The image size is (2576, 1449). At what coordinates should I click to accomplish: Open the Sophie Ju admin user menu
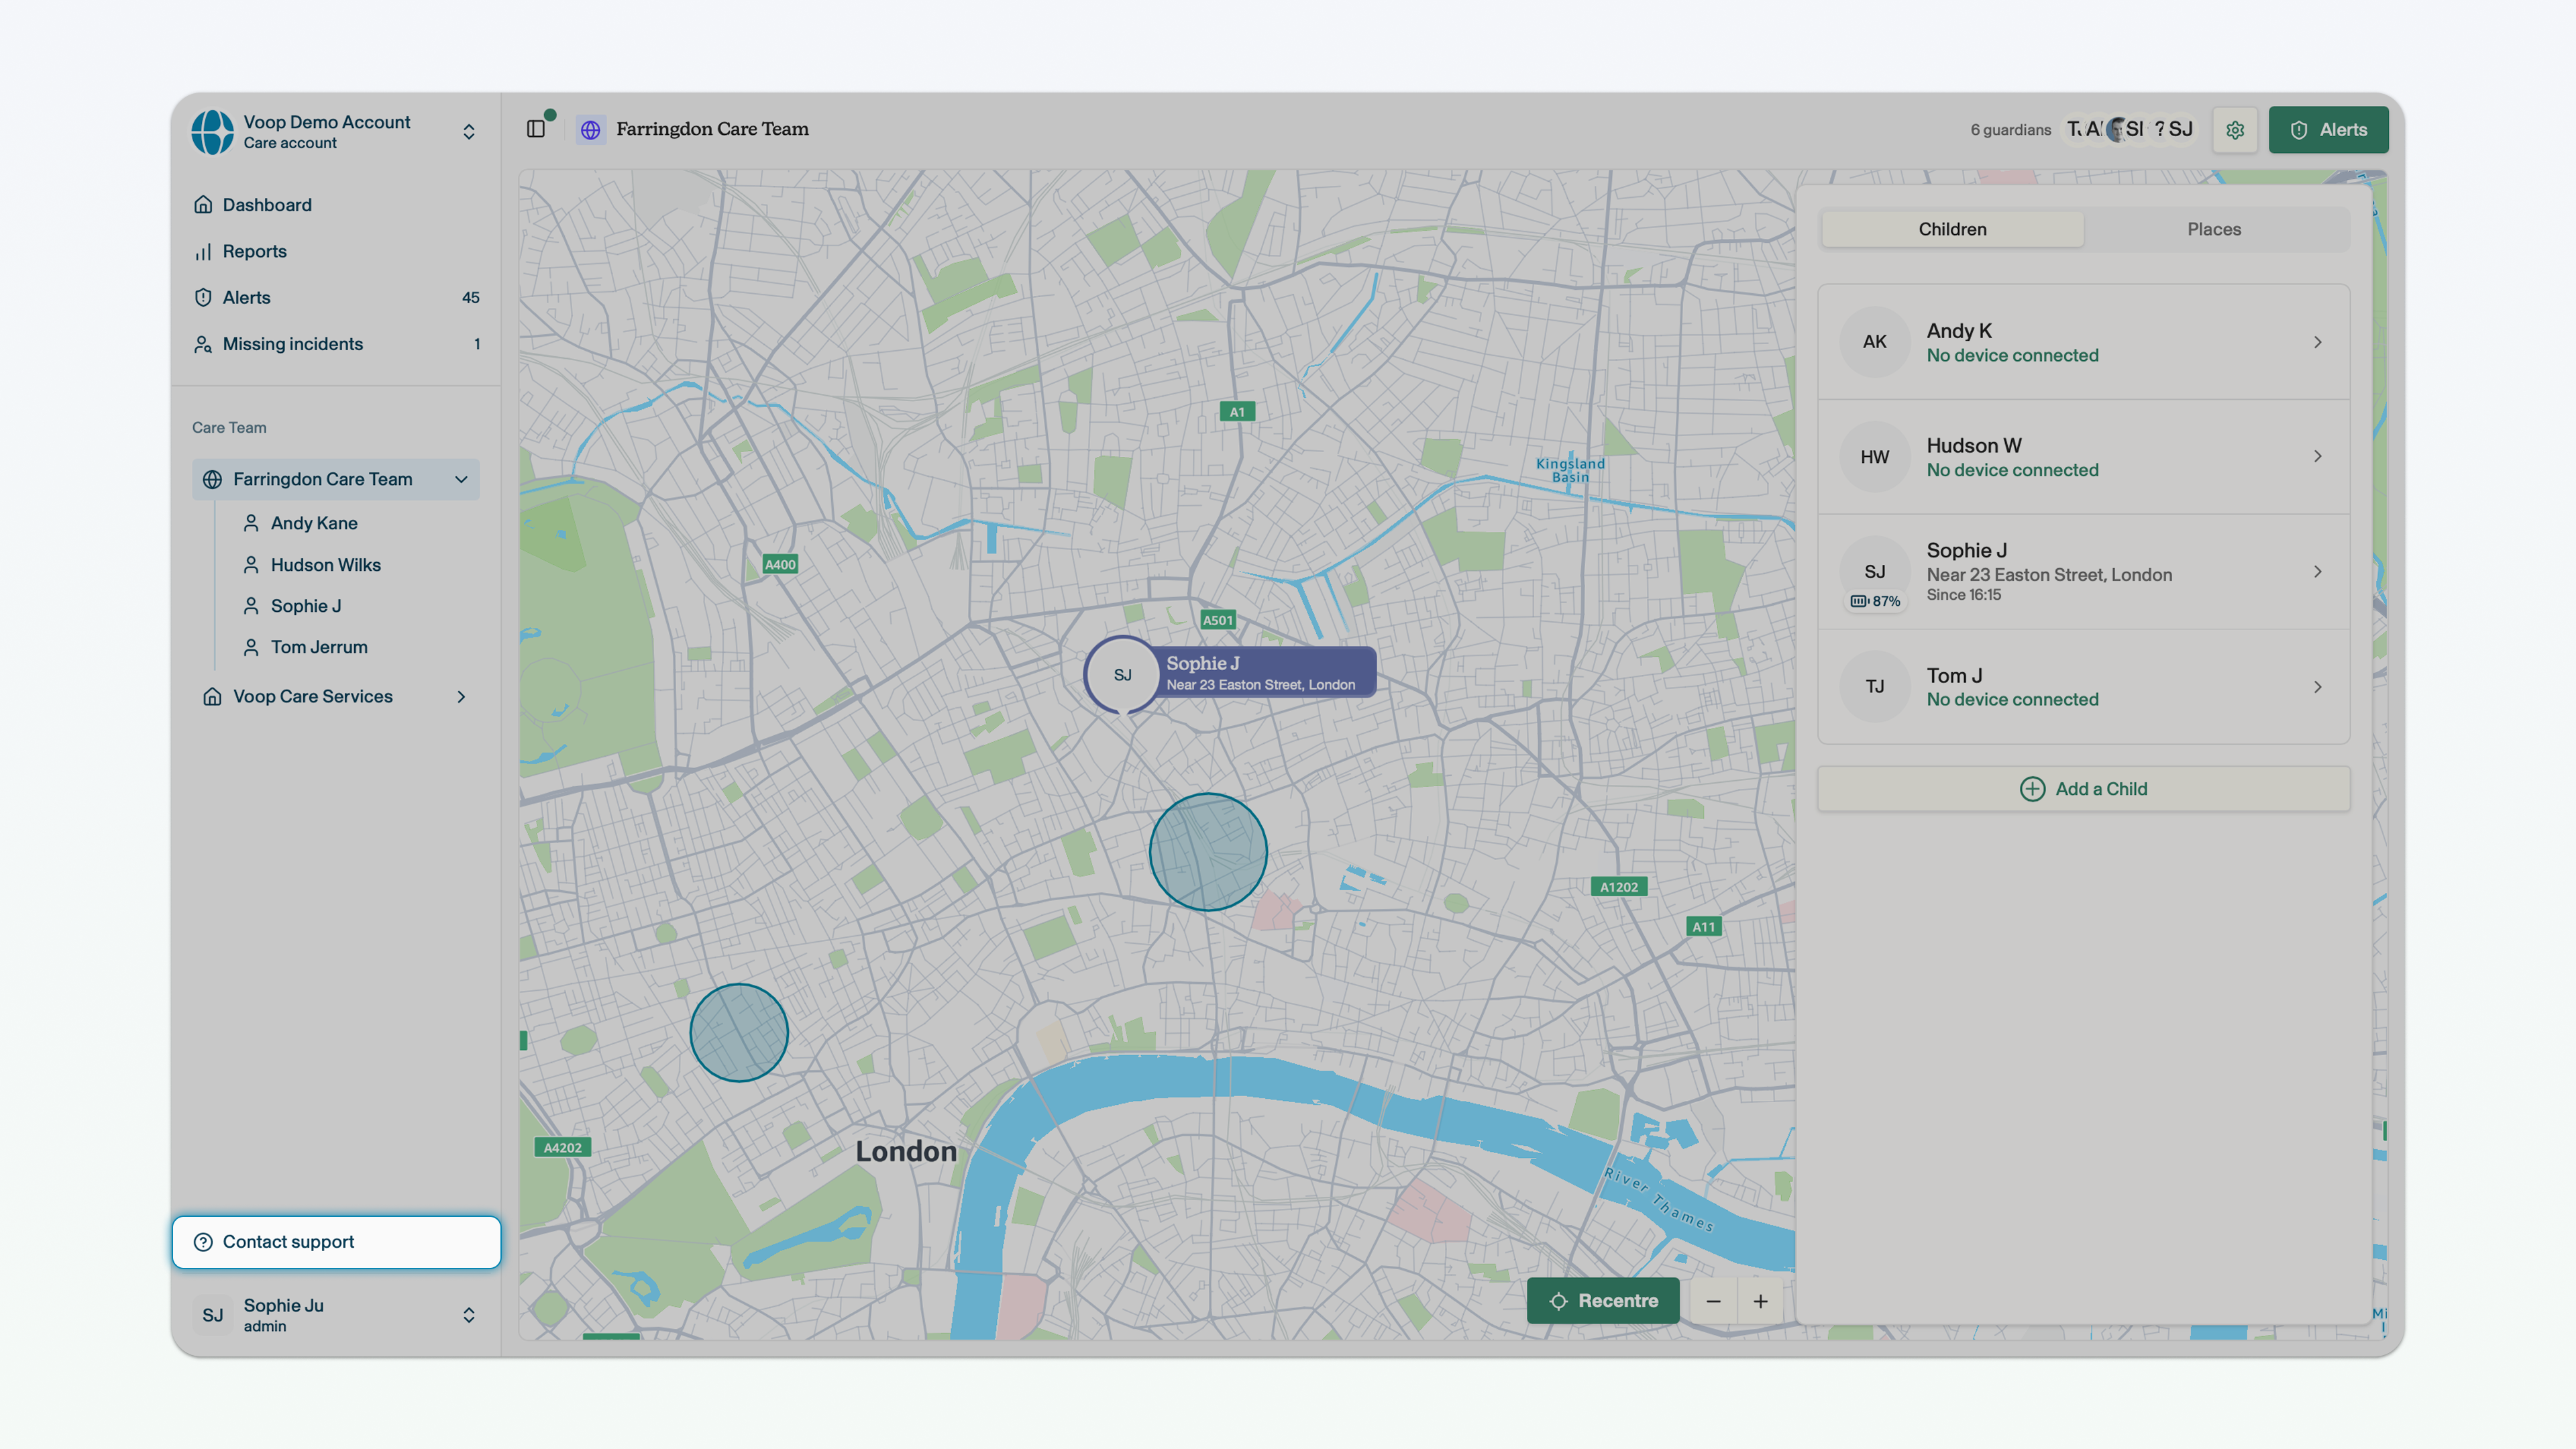pos(335,1315)
